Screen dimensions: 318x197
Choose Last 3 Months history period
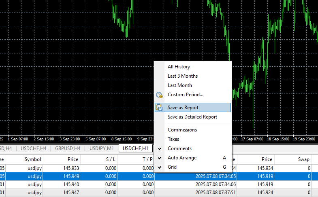point(183,76)
